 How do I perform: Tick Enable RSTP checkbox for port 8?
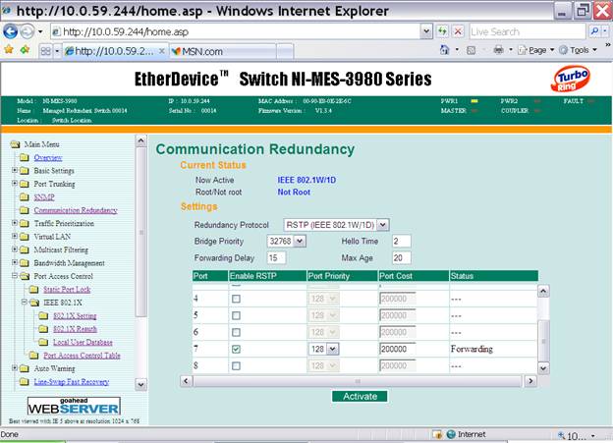236,365
